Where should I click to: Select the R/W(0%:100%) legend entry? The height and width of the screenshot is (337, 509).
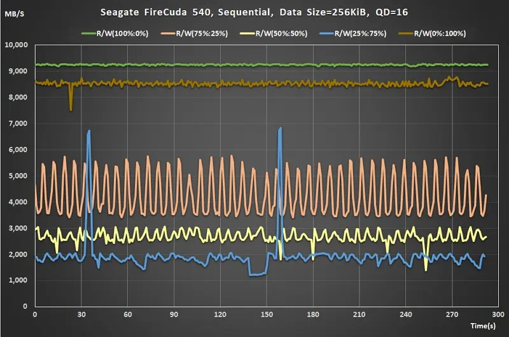(x=432, y=34)
